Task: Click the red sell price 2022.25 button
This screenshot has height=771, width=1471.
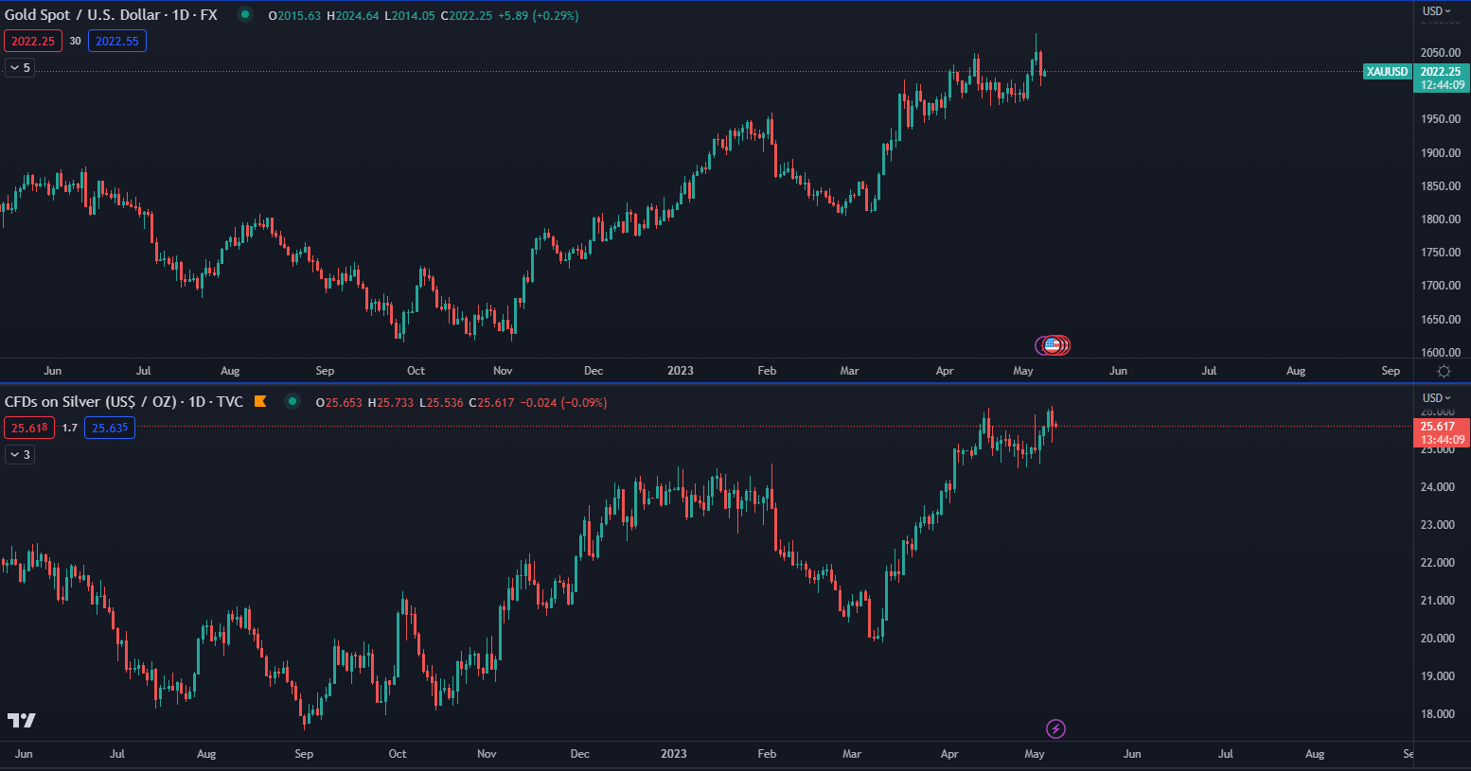Action: 33,42
